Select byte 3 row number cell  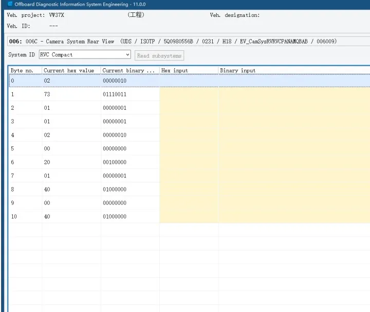[x=25, y=121]
